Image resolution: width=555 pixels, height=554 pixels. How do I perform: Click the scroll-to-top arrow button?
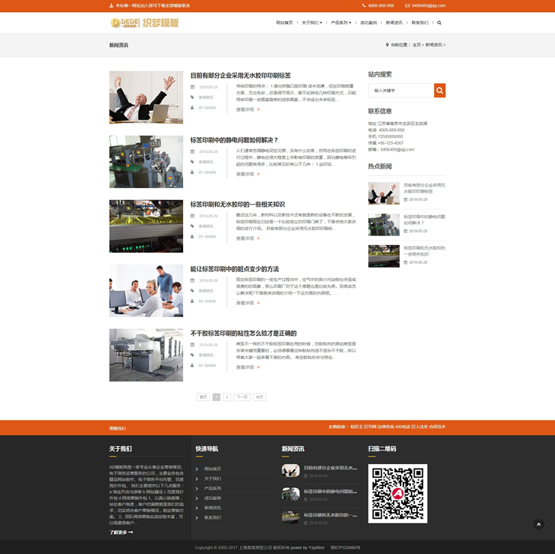pyautogui.click(x=538, y=524)
